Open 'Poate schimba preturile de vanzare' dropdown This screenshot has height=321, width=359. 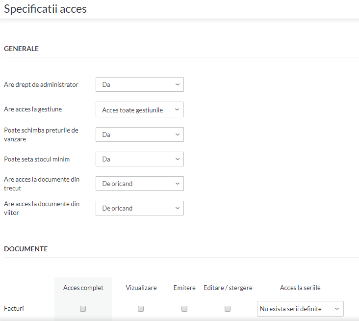pyautogui.click(x=140, y=134)
